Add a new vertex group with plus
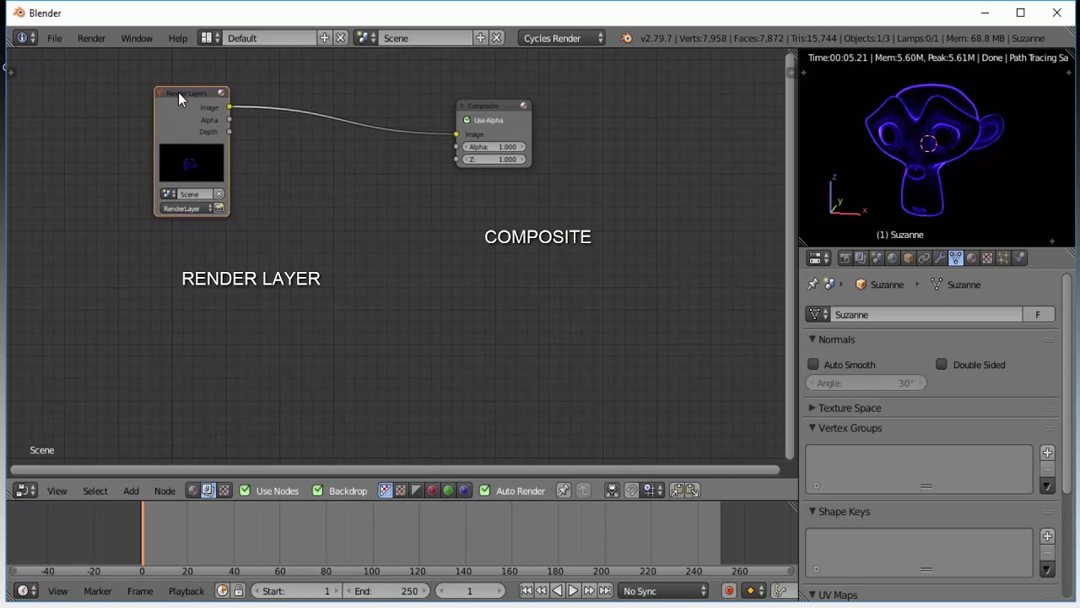1080x608 pixels. point(1047,453)
